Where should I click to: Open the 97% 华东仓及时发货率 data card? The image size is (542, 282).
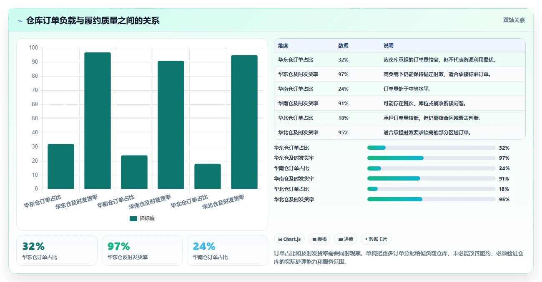[x=142, y=250]
